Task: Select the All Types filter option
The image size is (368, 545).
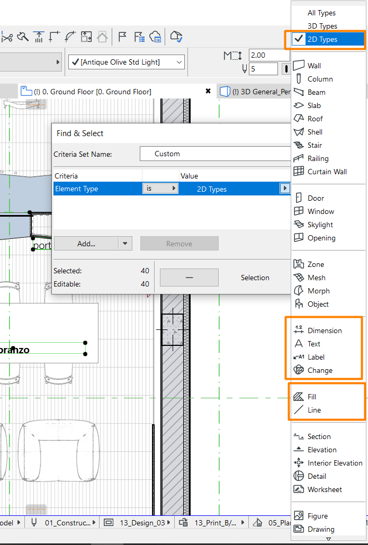Action: coord(321,13)
